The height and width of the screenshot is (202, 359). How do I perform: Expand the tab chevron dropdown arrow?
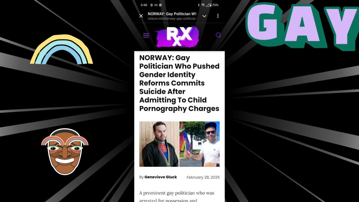(204, 16)
